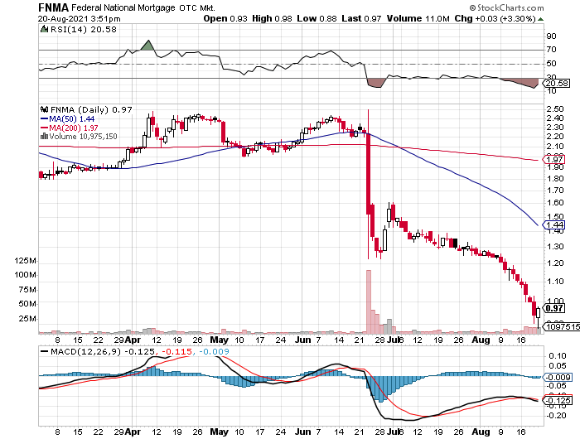580x439 pixels.
Task: Click the OTC Mkt. exchange label
Action: [197, 8]
